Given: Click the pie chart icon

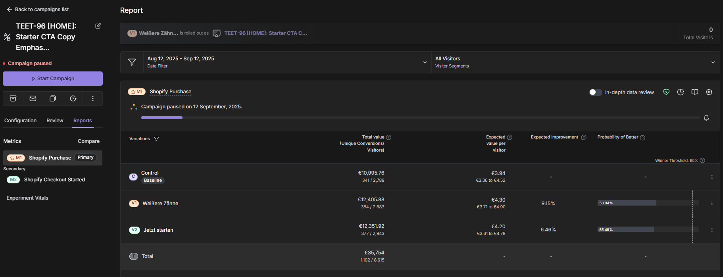Looking at the screenshot, I should click(x=681, y=92).
